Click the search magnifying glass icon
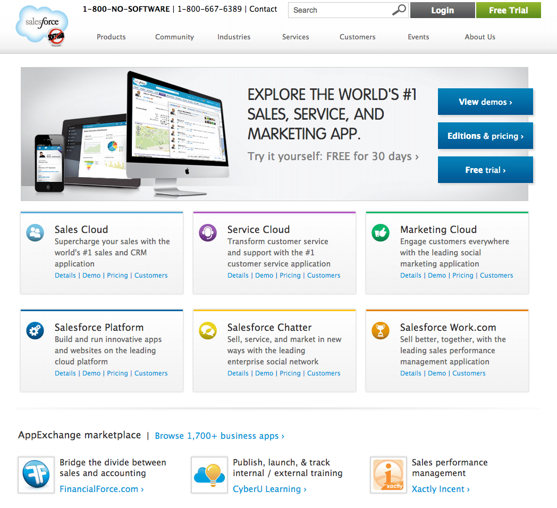The width and height of the screenshot is (557, 508). 399,10
